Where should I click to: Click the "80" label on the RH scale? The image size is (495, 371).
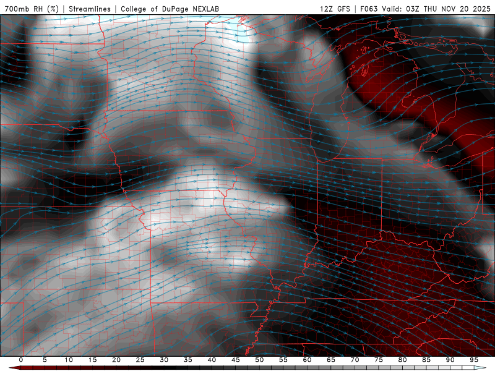pyautogui.click(x=402, y=360)
